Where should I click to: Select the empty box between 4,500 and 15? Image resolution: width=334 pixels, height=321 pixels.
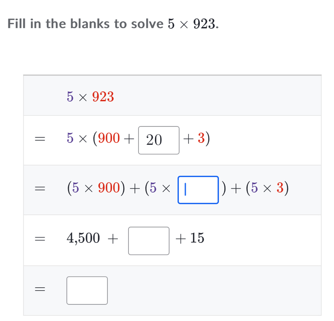pyautogui.click(x=149, y=241)
